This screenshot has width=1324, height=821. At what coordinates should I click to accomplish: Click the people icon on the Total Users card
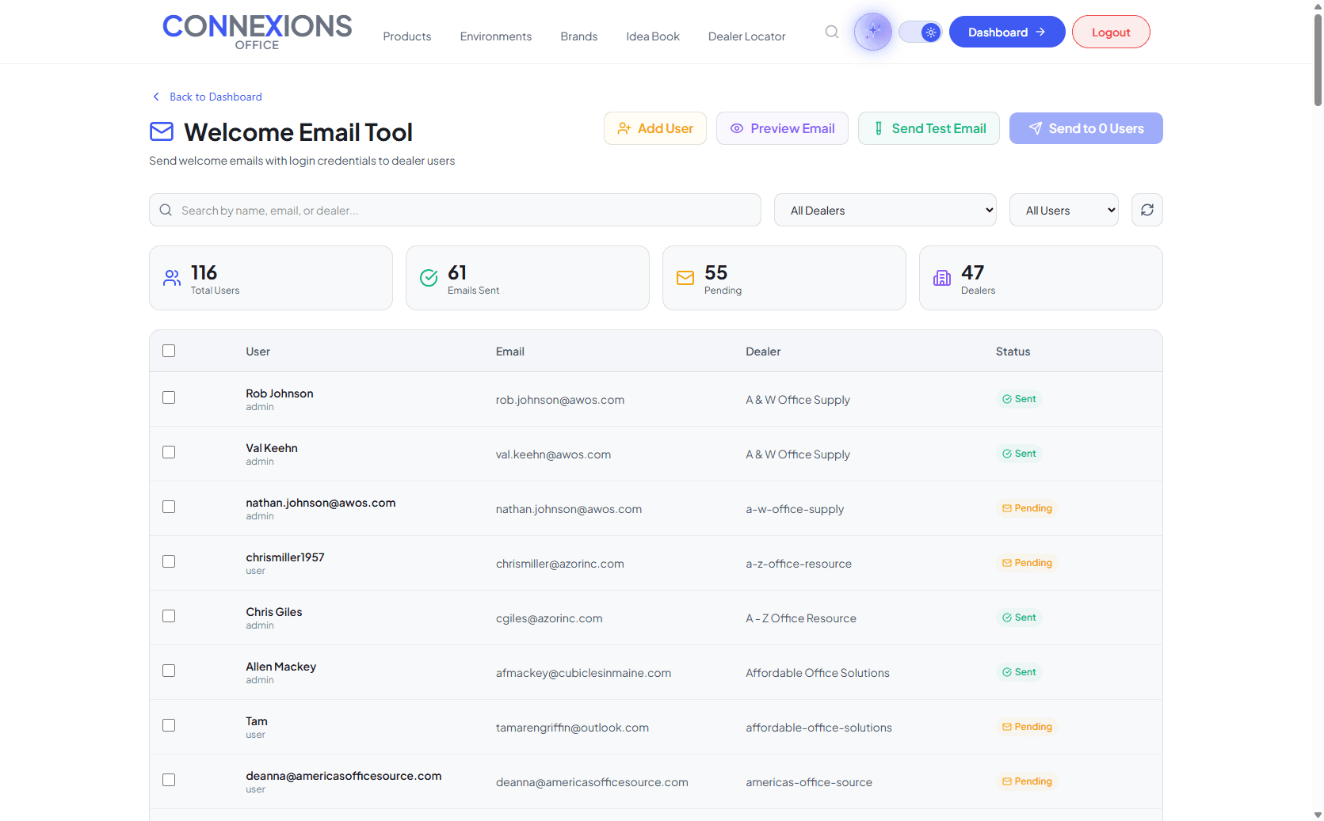point(171,278)
